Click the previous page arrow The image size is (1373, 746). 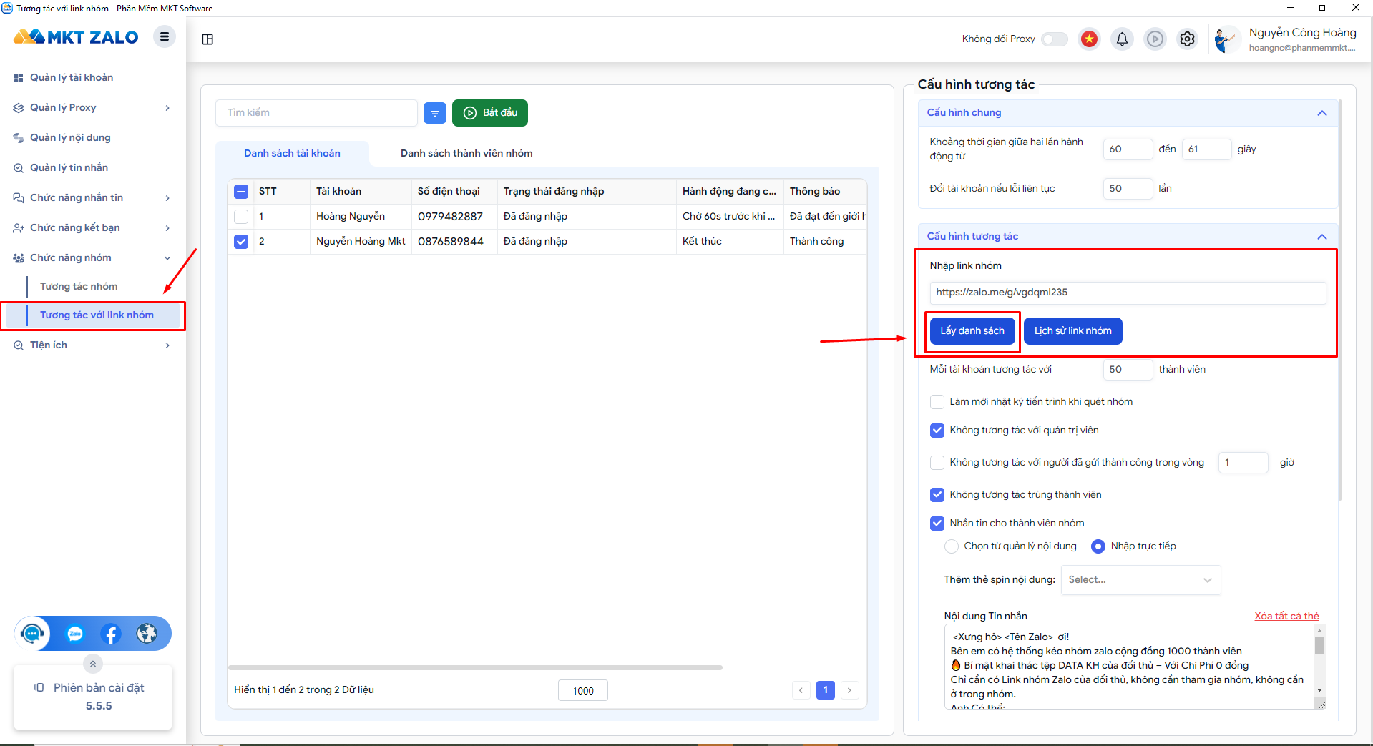coord(801,690)
